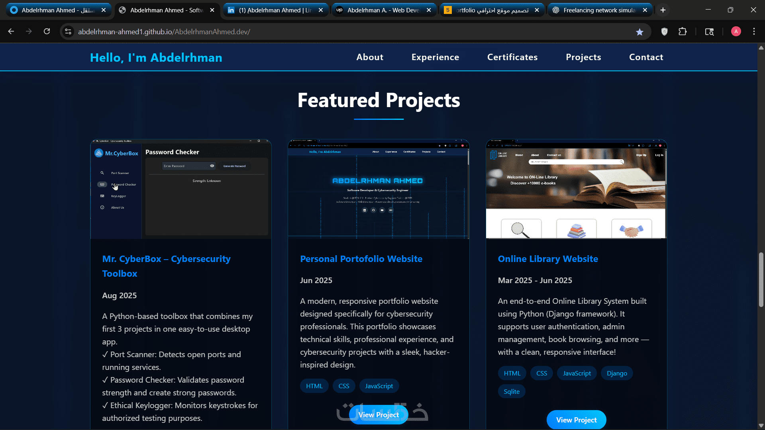Click the shield extension icon
This screenshot has width=765, height=430.
click(x=664, y=31)
